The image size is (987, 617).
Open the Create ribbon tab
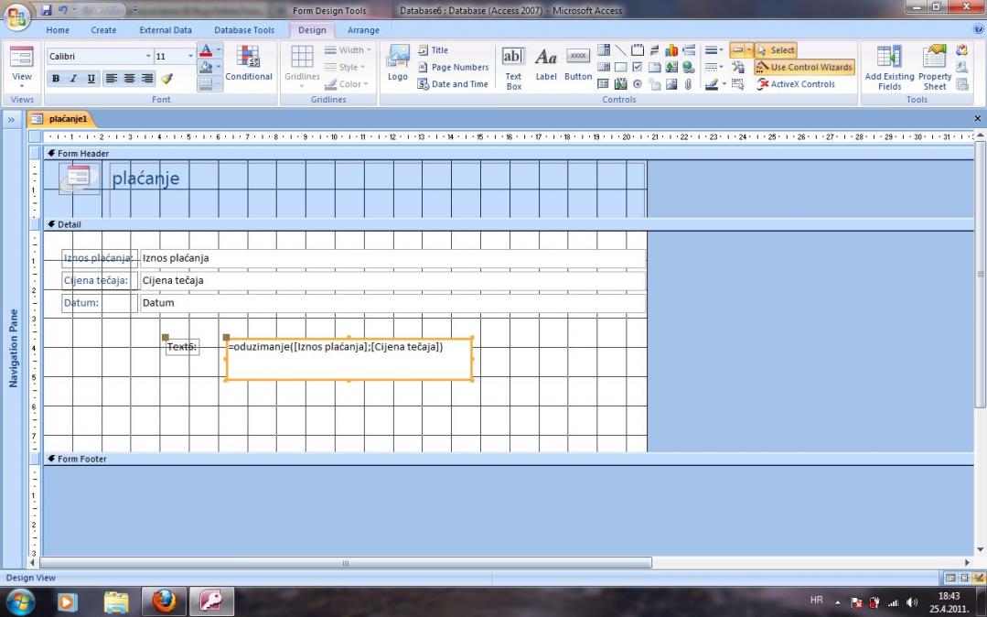pos(103,29)
